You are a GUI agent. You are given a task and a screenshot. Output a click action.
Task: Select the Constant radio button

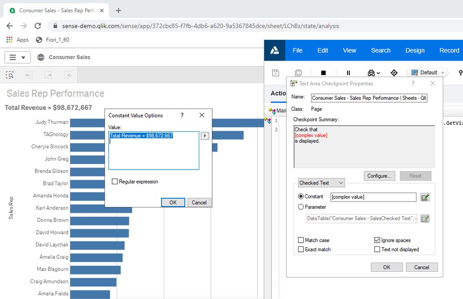pyautogui.click(x=301, y=196)
